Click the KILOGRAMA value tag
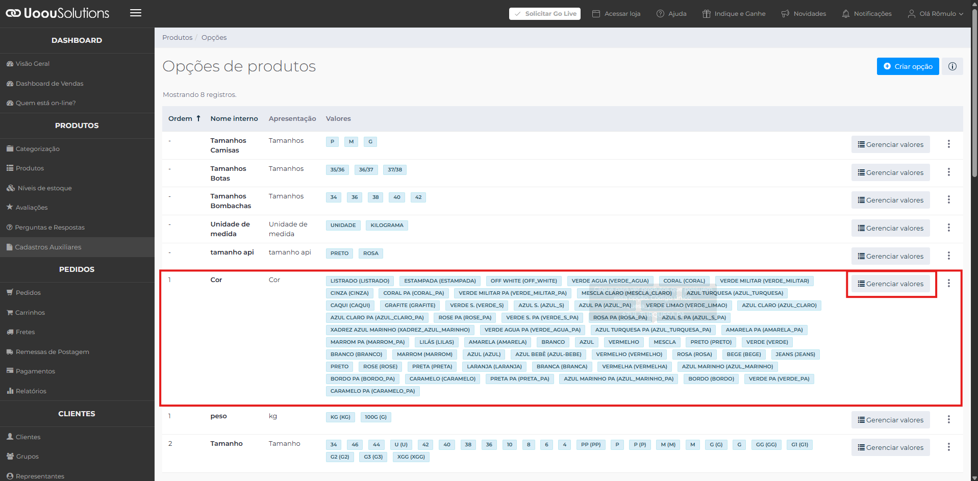This screenshot has width=978, height=481. tap(387, 225)
